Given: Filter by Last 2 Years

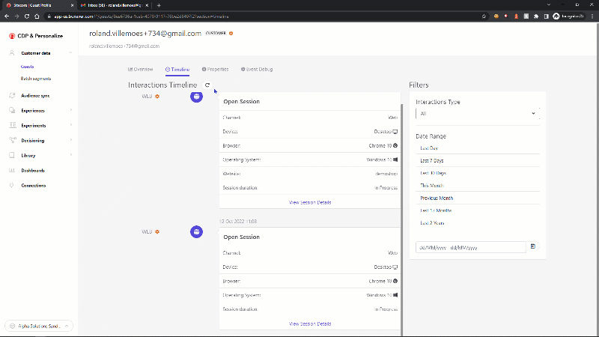Looking at the screenshot, I should click(x=432, y=223).
